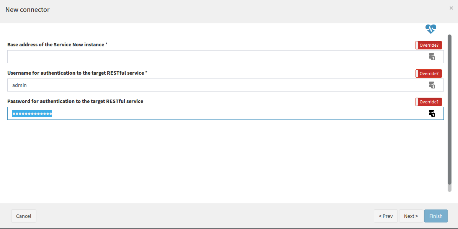Click the 'Base address of the Service Now instance' label

(x=57, y=45)
